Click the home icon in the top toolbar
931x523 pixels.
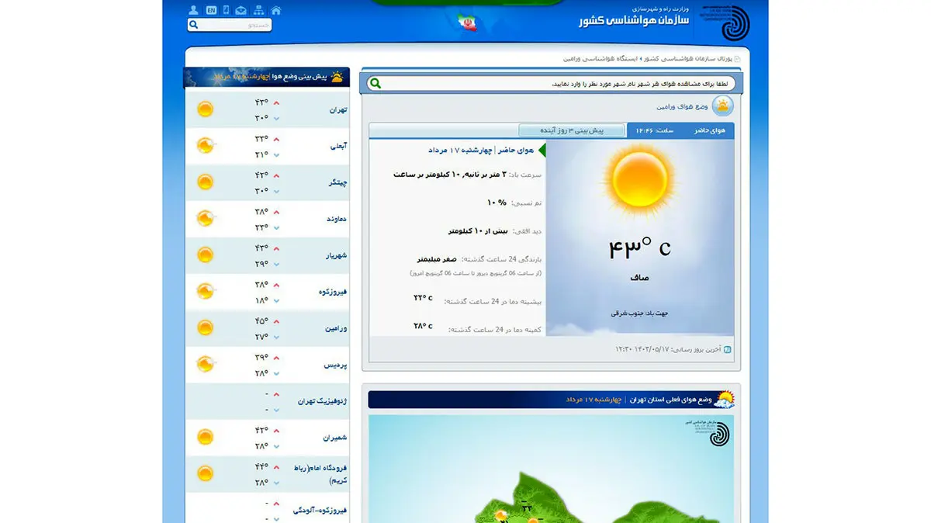pos(275,10)
